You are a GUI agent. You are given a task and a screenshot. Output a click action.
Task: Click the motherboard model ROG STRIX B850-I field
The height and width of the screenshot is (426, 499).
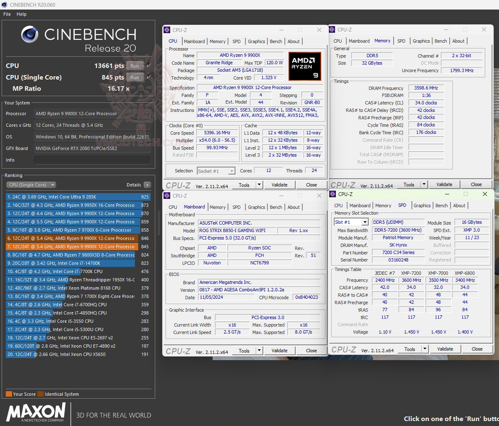coord(237,230)
